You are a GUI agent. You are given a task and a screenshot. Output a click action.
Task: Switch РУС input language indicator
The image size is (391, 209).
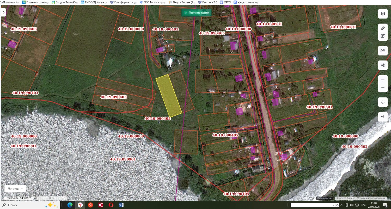click(x=363, y=205)
